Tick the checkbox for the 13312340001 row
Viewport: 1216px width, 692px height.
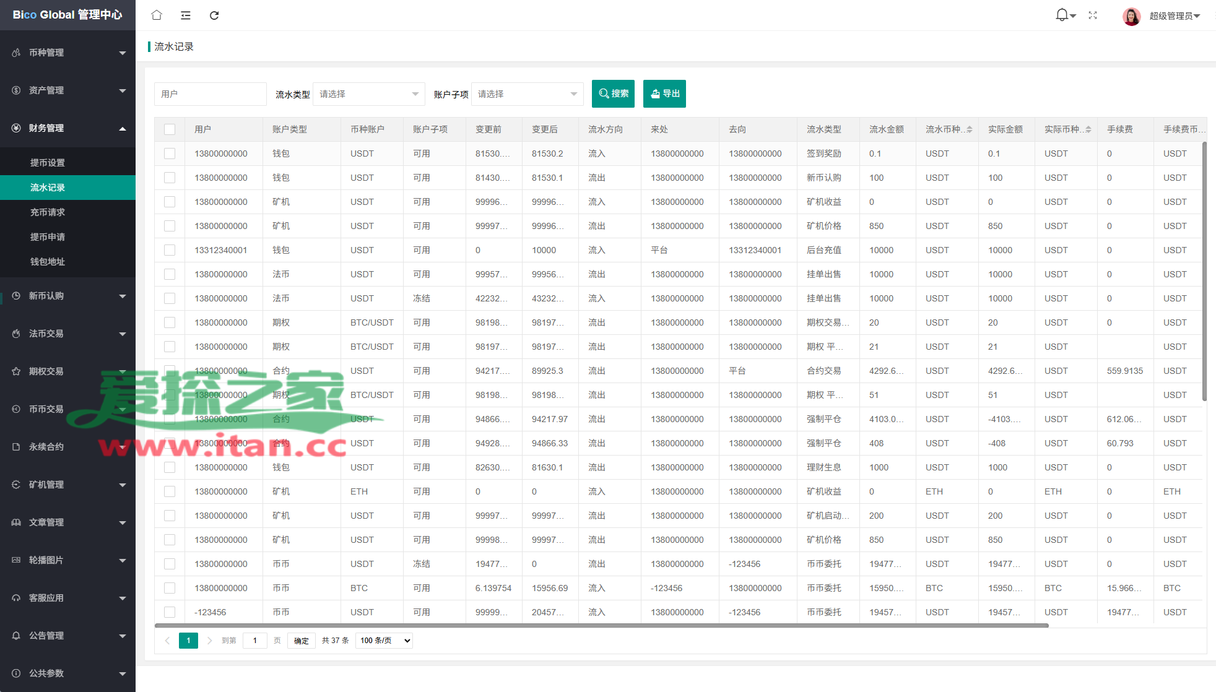[170, 250]
